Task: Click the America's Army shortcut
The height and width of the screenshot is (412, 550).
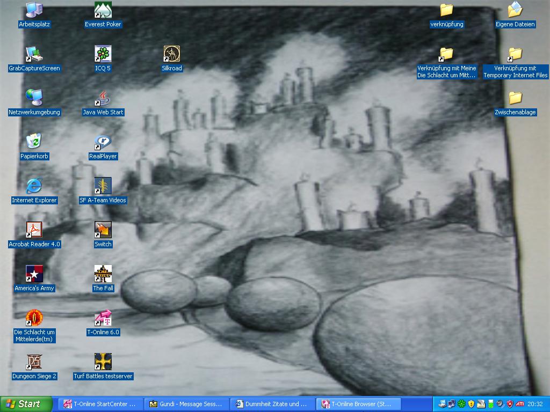Action: (x=34, y=274)
